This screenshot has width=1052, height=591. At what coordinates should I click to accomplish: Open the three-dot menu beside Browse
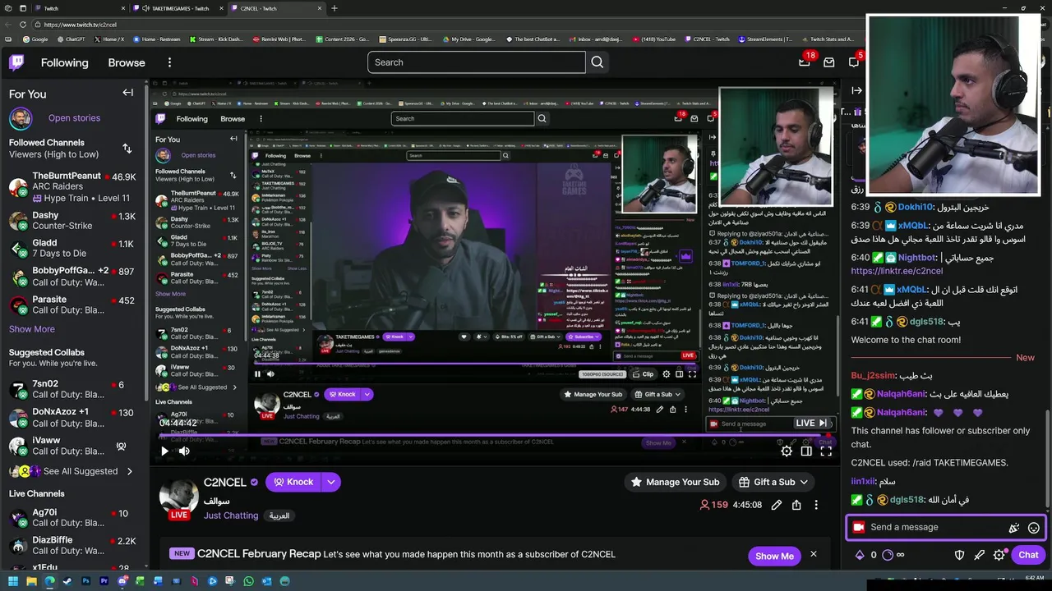[169, 62]
